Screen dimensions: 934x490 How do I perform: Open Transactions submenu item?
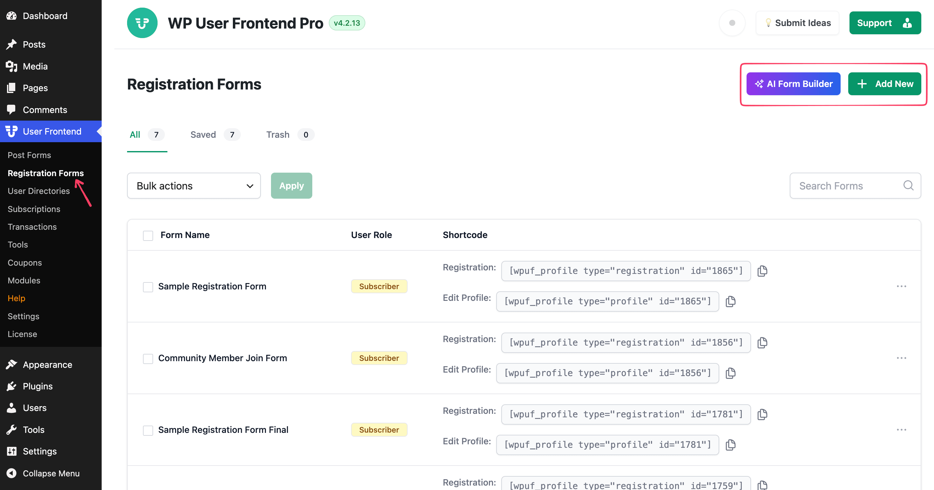[32, 227]
